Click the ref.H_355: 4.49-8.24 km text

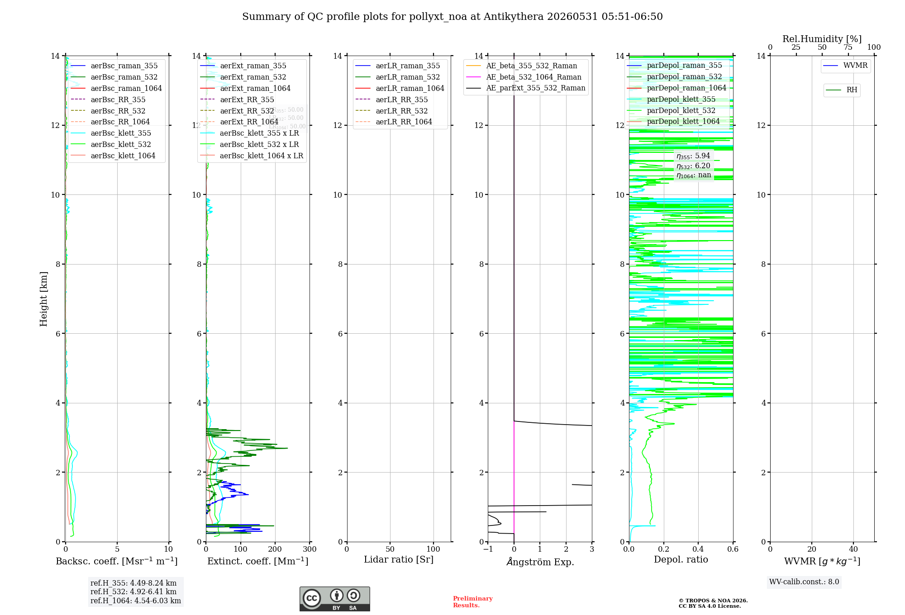point(133,583)
